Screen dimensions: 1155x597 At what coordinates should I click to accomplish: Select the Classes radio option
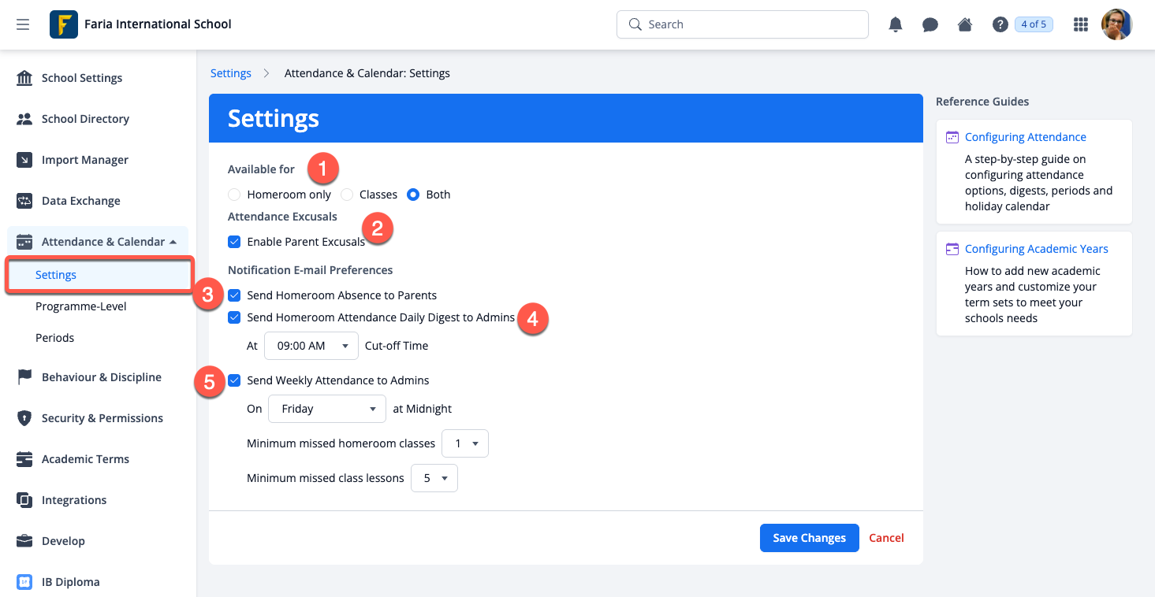347,195
